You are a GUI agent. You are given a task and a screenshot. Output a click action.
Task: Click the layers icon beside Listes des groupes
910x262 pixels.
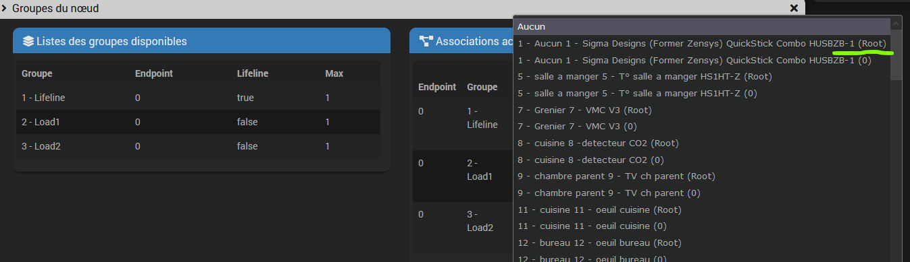click(x=28, y=41)
